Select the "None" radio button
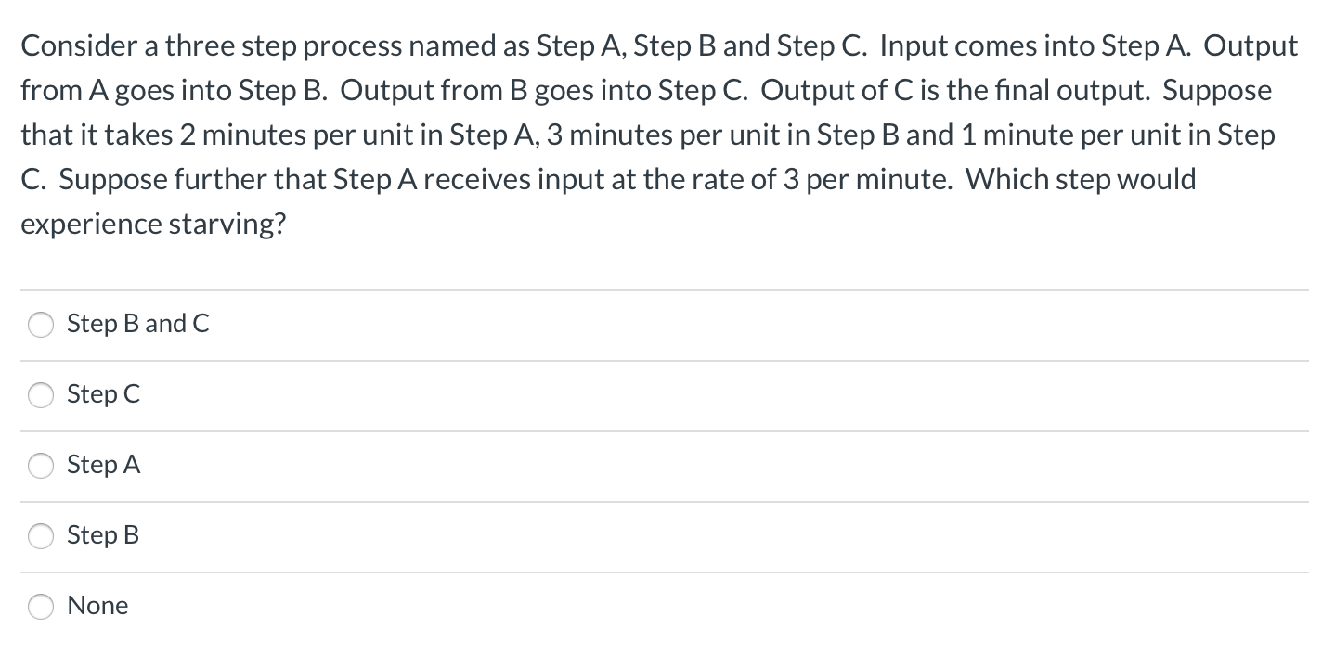The width and height of the screenshot is (1322, 655). 41,607
